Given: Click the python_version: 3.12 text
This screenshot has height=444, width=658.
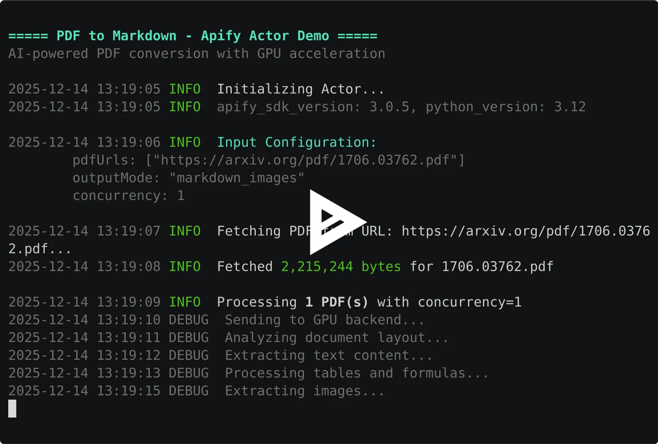Looking at the screenshot, I should click(x=506, y=107).
